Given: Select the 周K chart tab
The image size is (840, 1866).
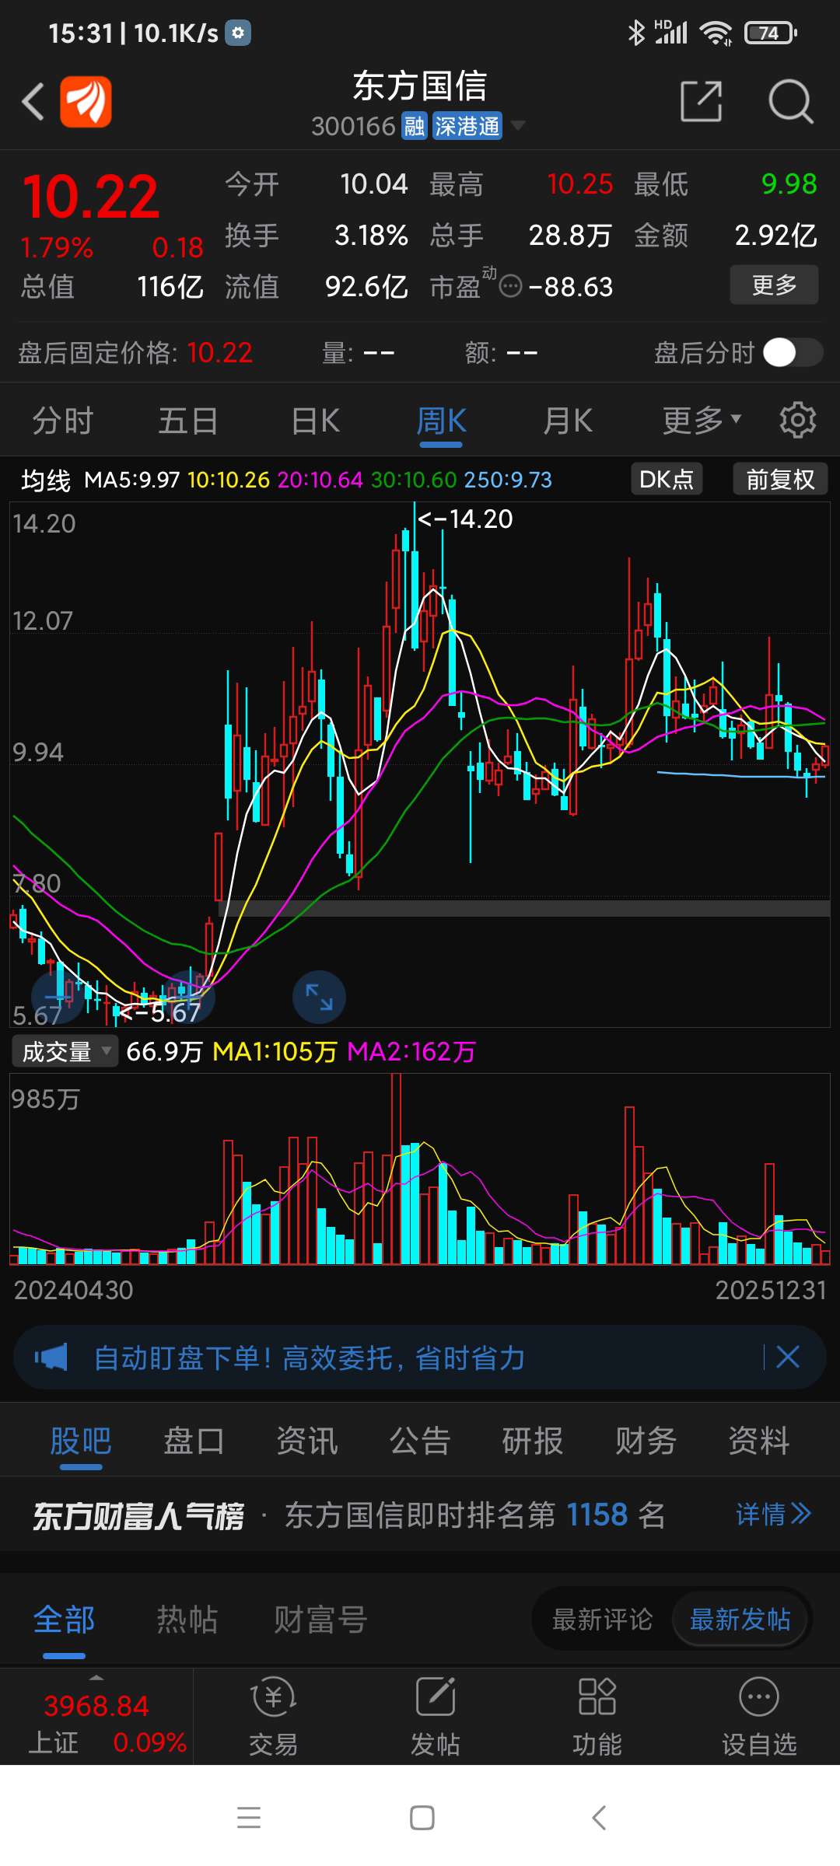Looking at the screenshot, I should click(x=441, y=421).
